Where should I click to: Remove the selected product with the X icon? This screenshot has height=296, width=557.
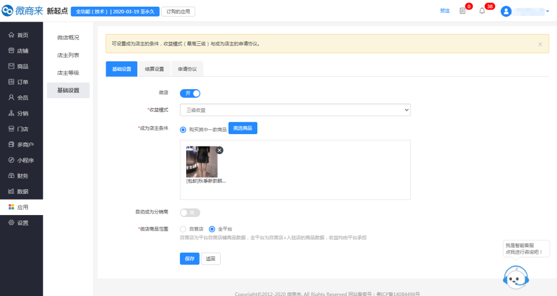click(220, 150)
